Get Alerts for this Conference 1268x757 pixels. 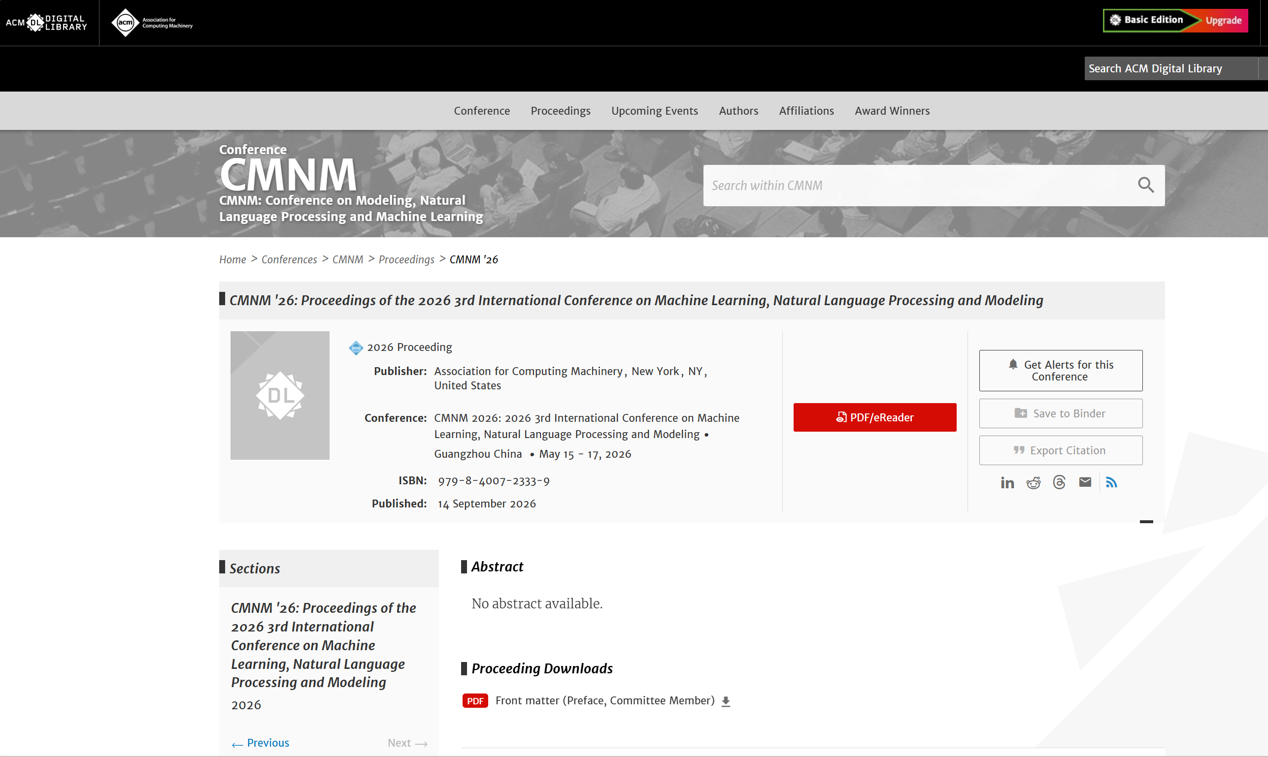point(1060,370)
